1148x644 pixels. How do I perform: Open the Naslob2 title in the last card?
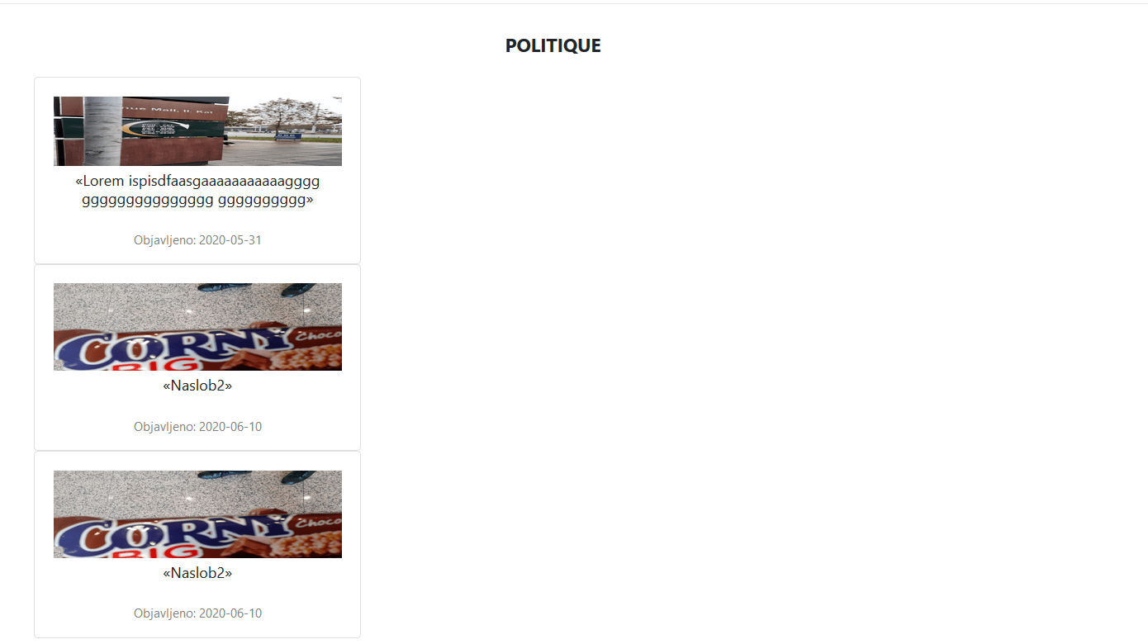197,573
